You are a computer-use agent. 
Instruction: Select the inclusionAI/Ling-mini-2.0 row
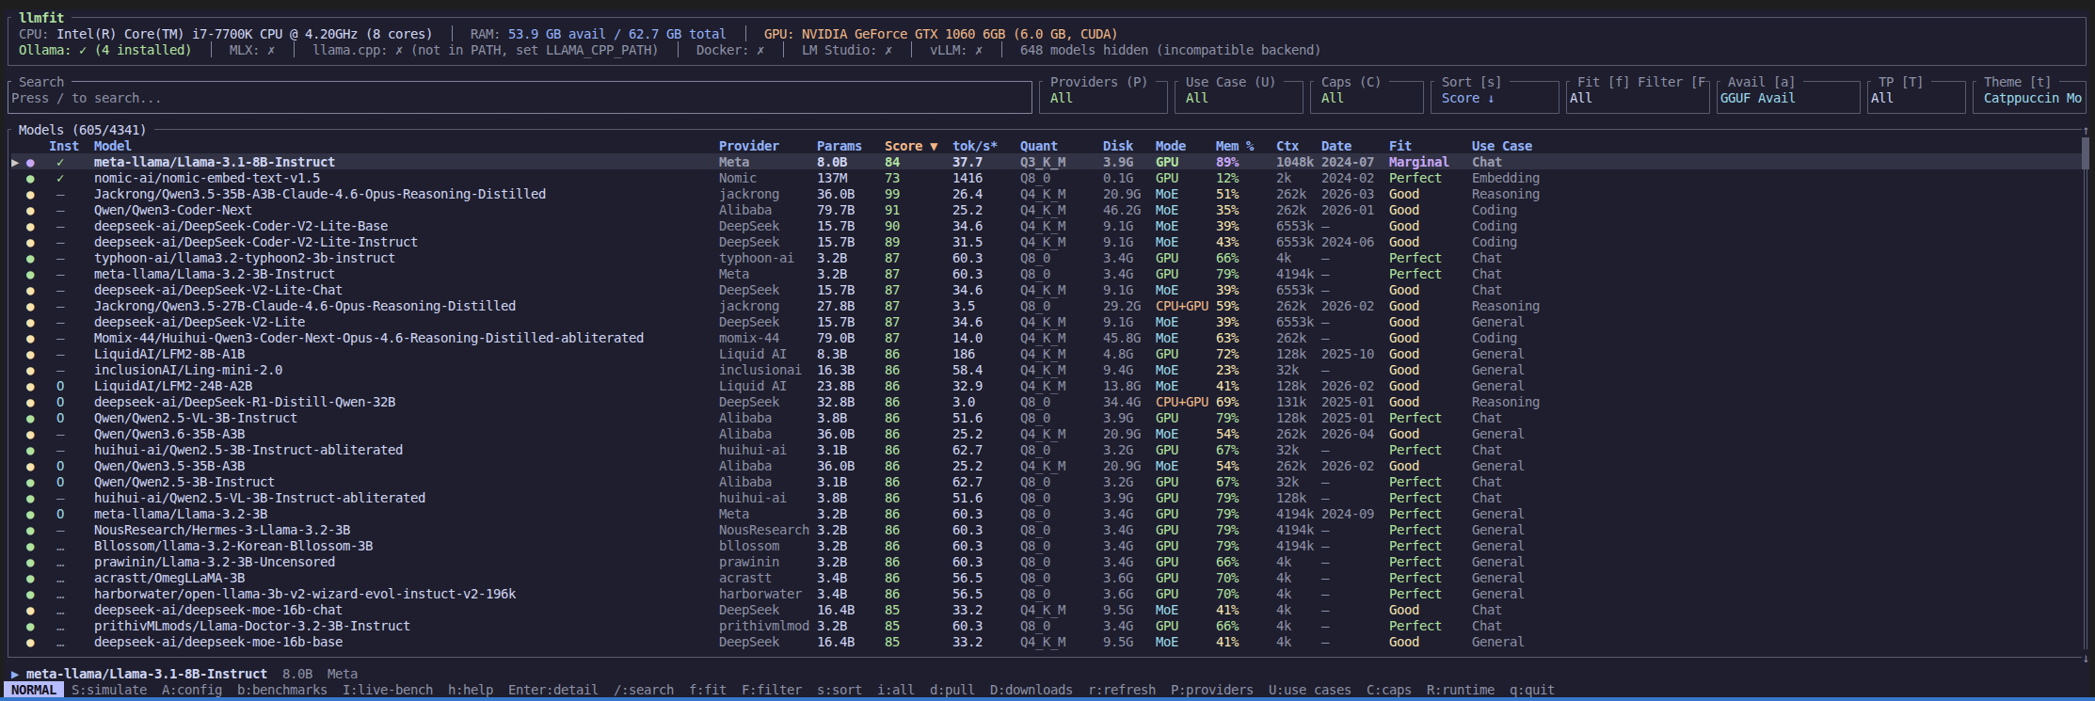(x=1045, y=370)
